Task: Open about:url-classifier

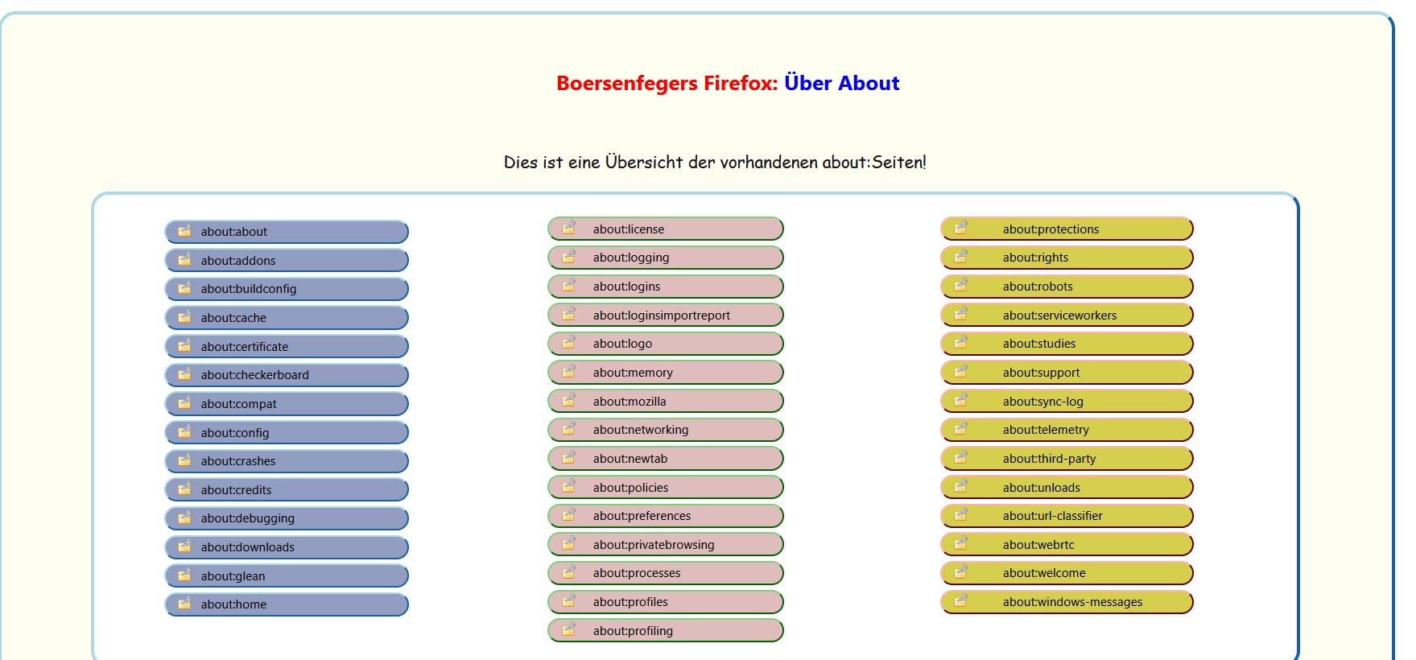Action: (1067, 515)
